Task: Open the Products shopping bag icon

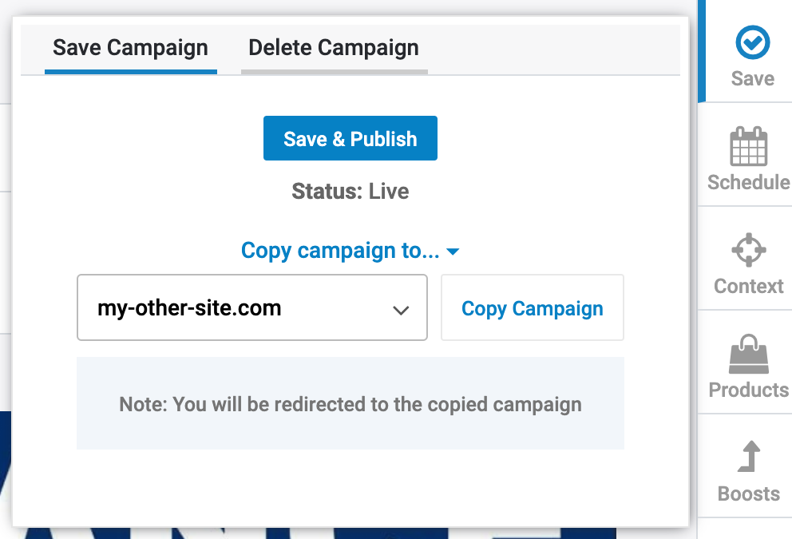Action: [x=748, y=355]
